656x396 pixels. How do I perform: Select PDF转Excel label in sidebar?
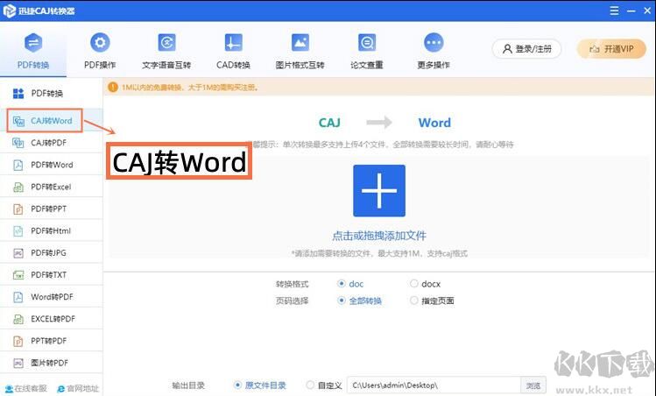(51, 187)
